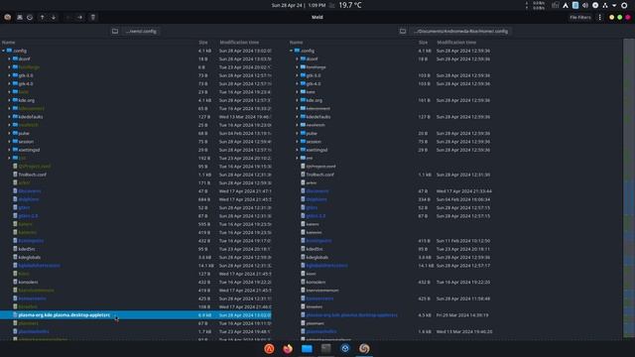Open the kebab menu beside File Filters
The height and width of the screenshot is (357, 635).
pyautogui.click(x=599, y=18)
